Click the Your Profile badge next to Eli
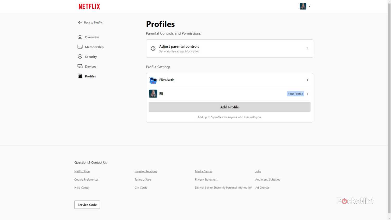Viewport: 391px width, 220px height. (x=295, y=94)
